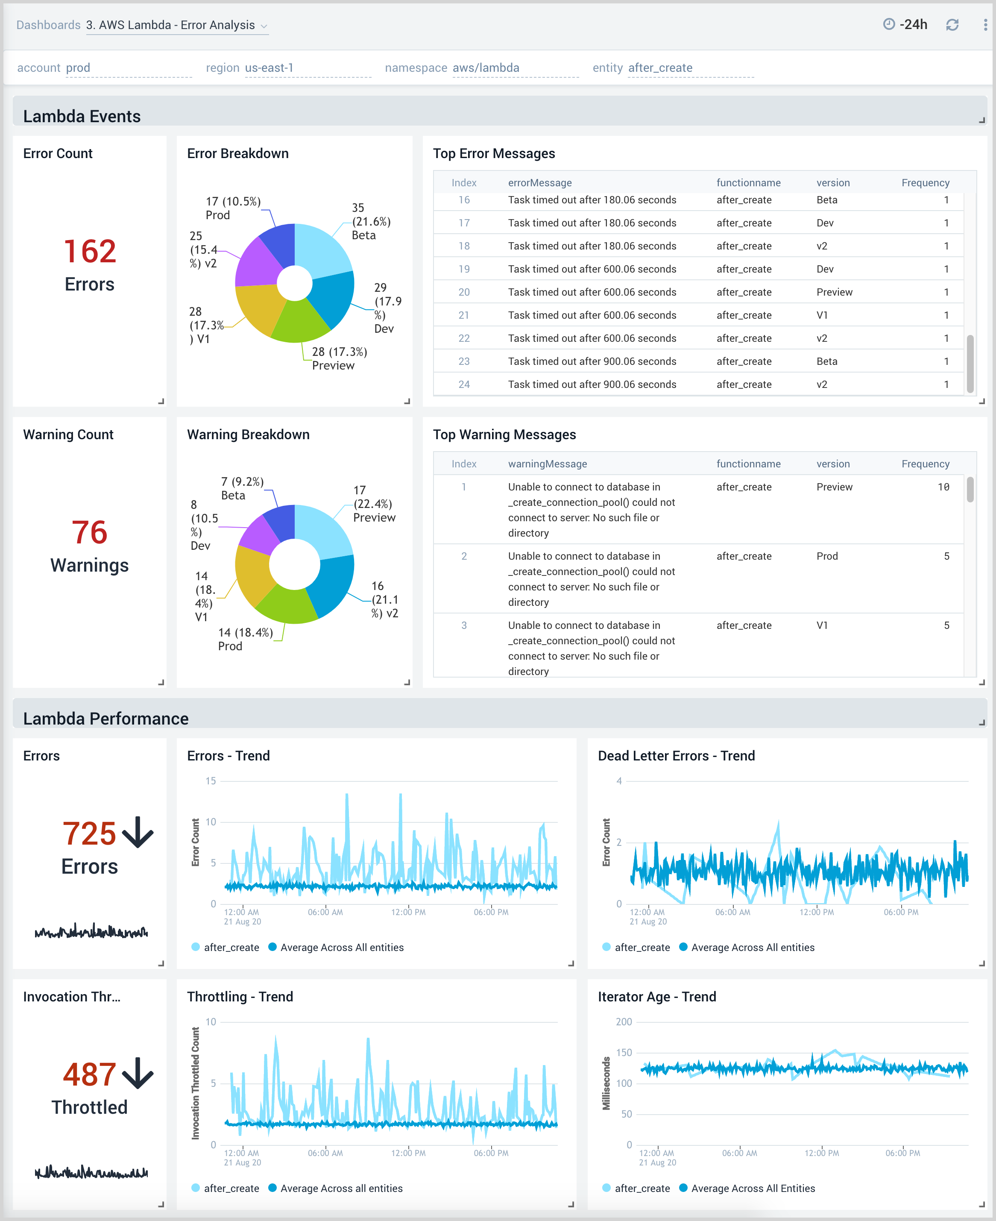This screenshot has height=1221, width=996.
Task: Click the account filter value prod
Action: [x=79, y=68]
